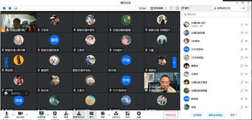Image resolution: width=252 pixels, height=120 pixels.
Task: Click Mute All (全体静音) button
Action: click(x=198, y=115)
